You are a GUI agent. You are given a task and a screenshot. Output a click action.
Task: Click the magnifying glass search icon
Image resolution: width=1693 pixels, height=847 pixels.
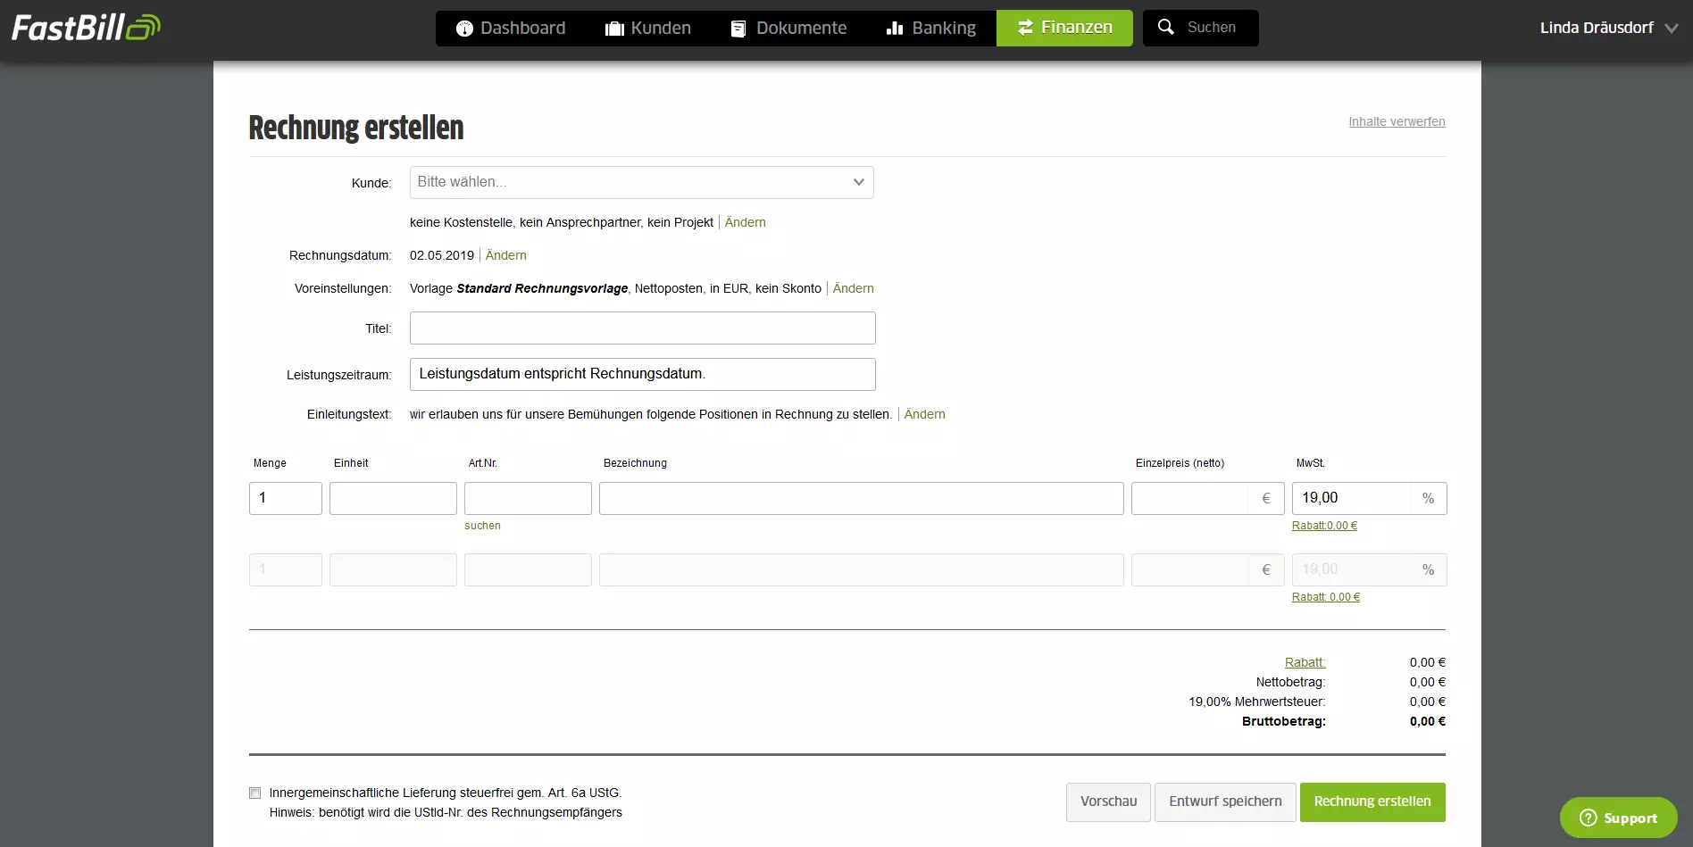point(1166,28)
